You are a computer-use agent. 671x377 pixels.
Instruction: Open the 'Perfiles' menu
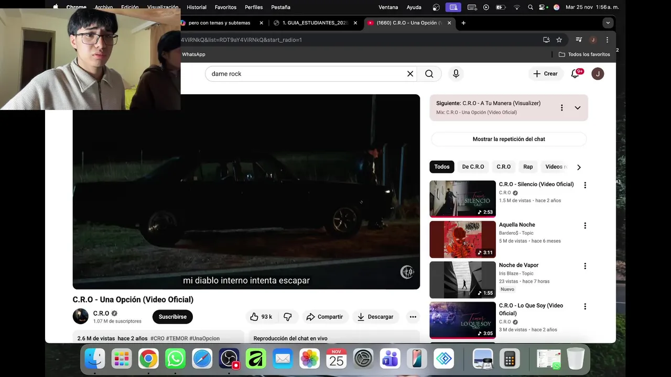[254, 7]
